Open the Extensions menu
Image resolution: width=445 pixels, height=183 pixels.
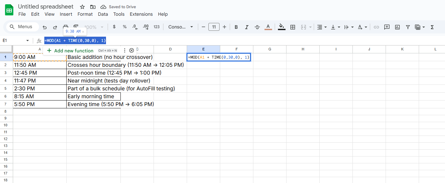tap(141, 14)
